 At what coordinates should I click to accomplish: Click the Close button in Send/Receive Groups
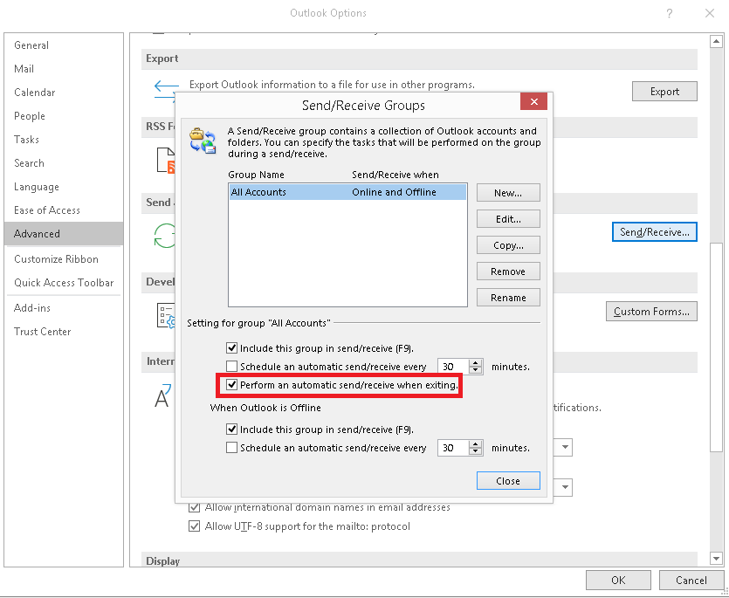(508, 481)
